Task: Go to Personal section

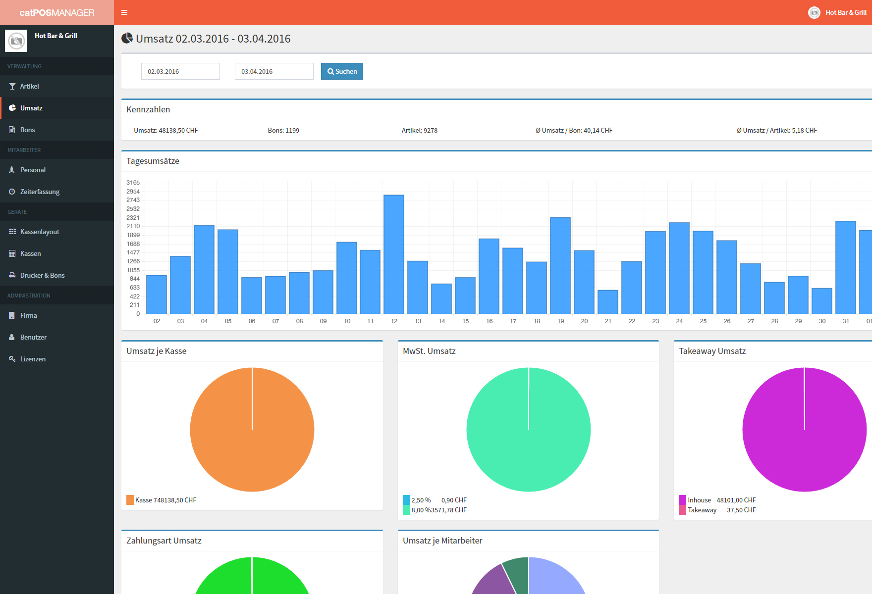Action: point(57,170)
